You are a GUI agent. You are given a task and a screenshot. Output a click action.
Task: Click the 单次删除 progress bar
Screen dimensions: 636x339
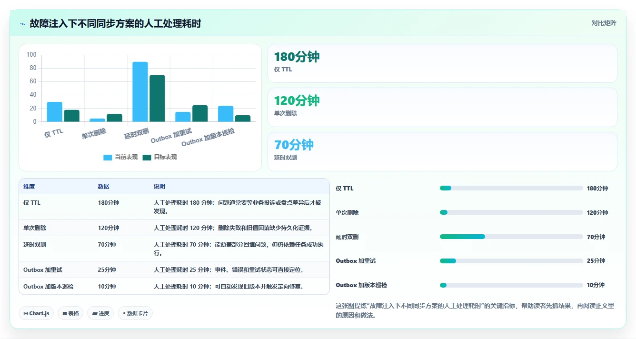click(511, 212)
